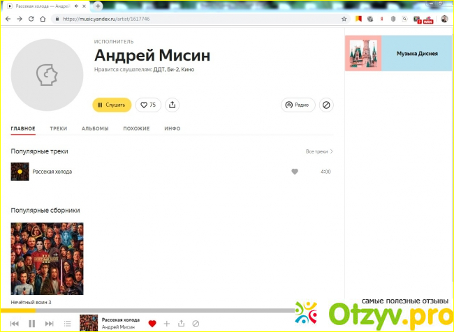Screen dimensions: 454x332
Task: Open Рассекая холода title in player bar
Action: [x=121, y=320]
